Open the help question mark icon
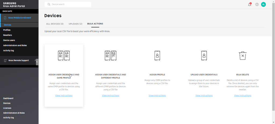275x124 pixels. 257,5
